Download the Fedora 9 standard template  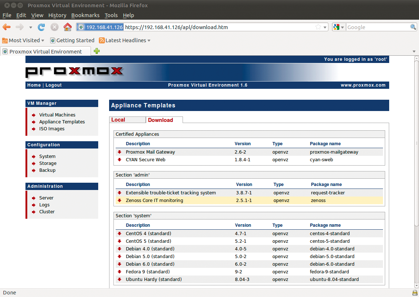click(x=120, y=272)
